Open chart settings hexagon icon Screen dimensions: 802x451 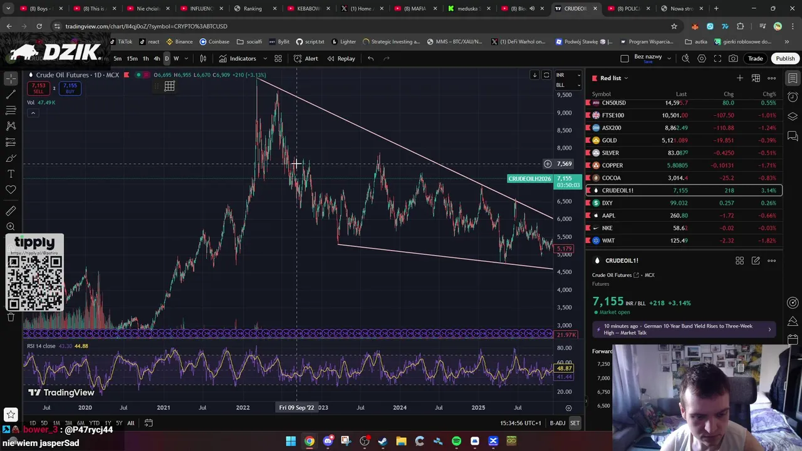tap(702, 58)
